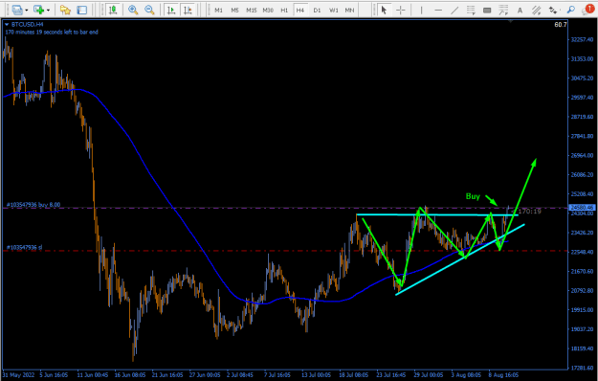The width and height of the screenshot is (598, 381).
Task: Select the '#103547936 sl' stop loss label
Action: (25, 248)
